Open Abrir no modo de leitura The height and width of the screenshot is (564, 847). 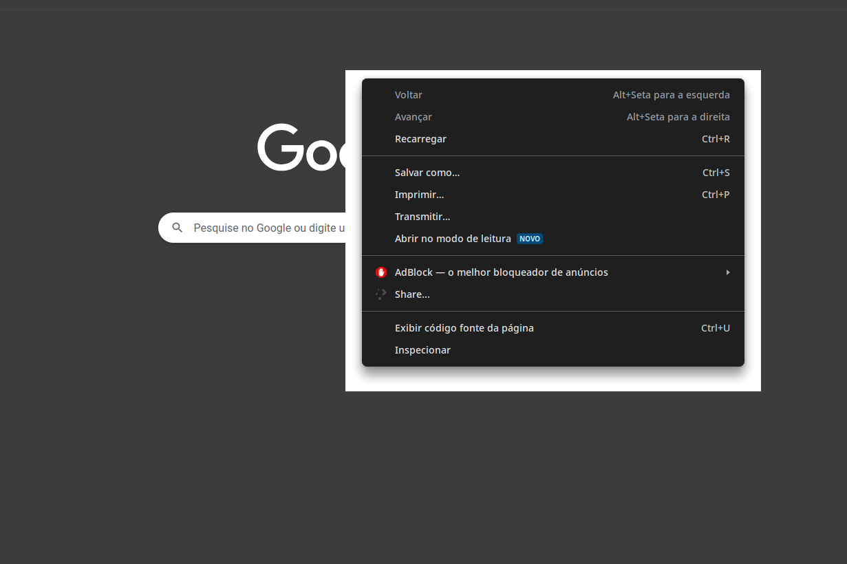coord(452,239)
